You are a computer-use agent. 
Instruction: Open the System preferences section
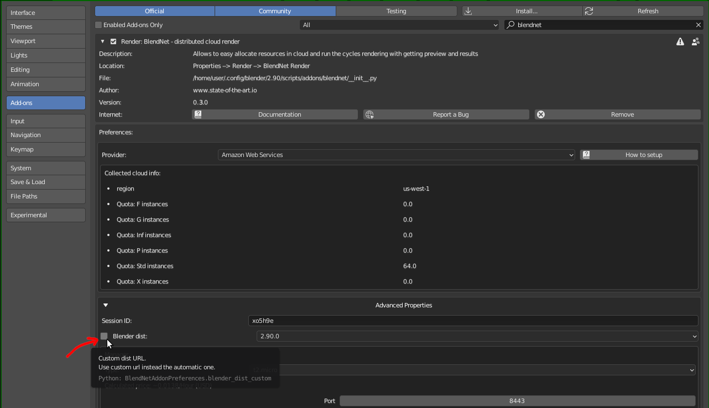pos(46,168)
